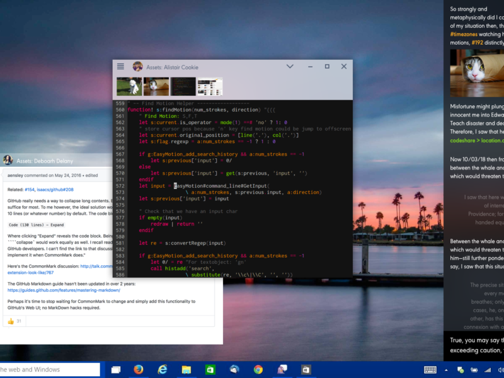The width and height of the screenshot is (504, 378).
Task: Click 'edited' label on aensley's comment
Action: 91,176
